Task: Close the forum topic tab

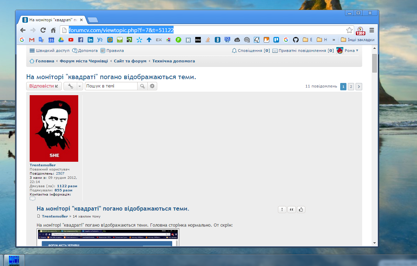Action: [x=81, y=20]
